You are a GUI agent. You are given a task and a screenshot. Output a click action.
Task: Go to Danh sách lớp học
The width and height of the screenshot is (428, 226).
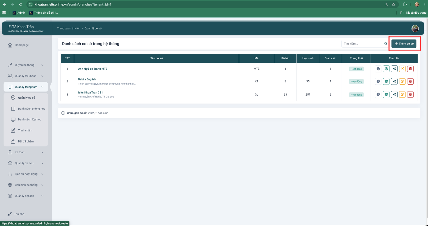click(29, 119)
